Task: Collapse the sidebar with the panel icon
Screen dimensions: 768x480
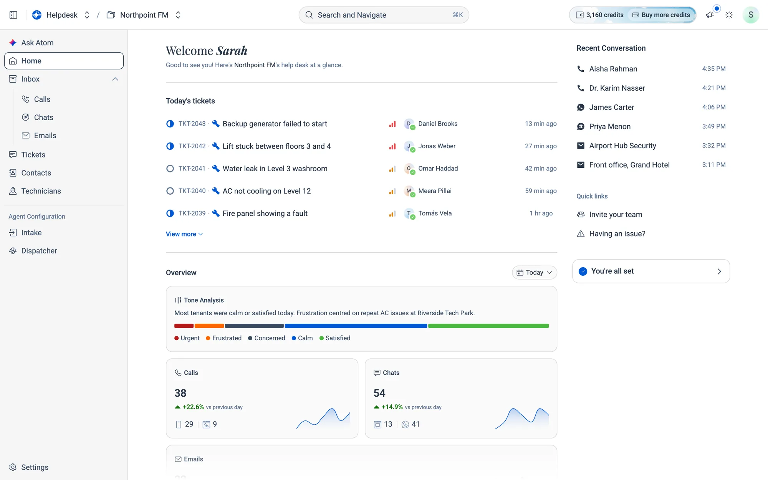Action: (13, 15)
